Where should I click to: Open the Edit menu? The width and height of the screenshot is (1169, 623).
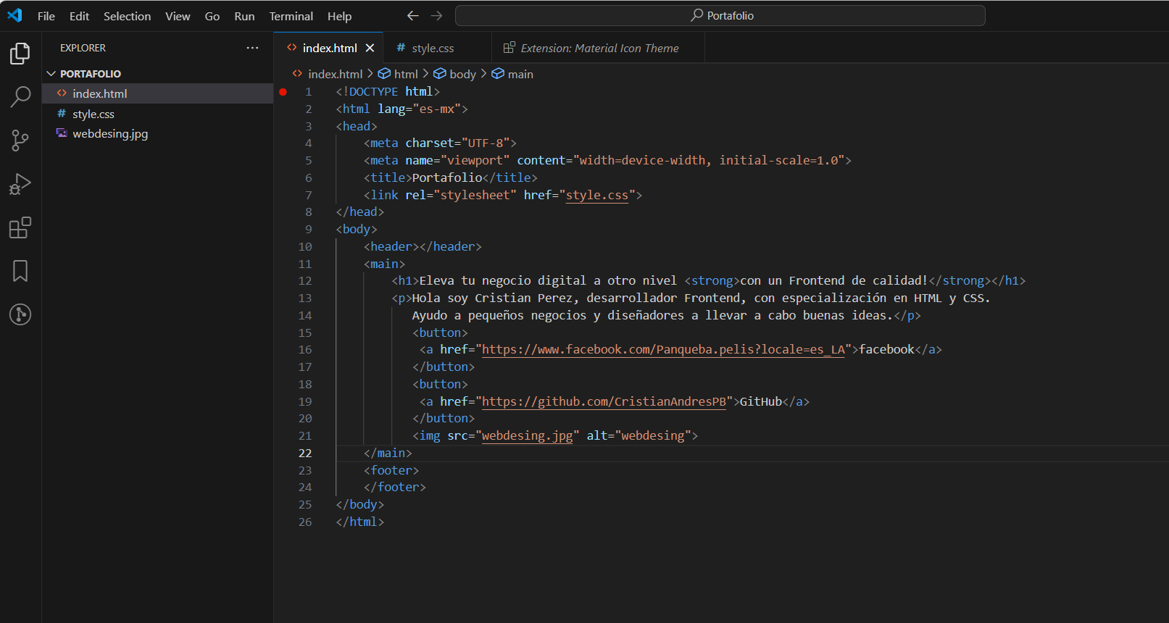click(x=79, y=16)
